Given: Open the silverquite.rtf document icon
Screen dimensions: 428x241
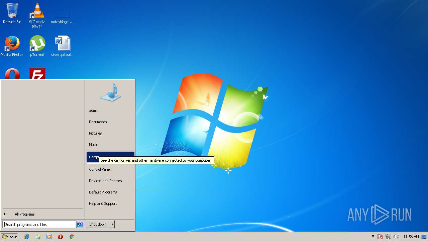Looking at the screenshot, I should pyautogui.click(x=62, y=46).
